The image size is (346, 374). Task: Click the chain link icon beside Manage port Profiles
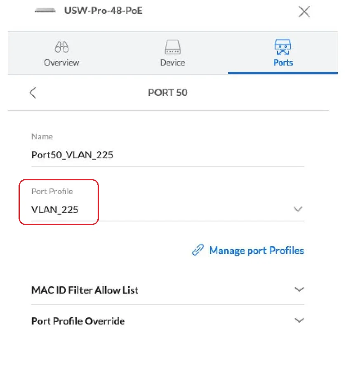coord(198,250)
